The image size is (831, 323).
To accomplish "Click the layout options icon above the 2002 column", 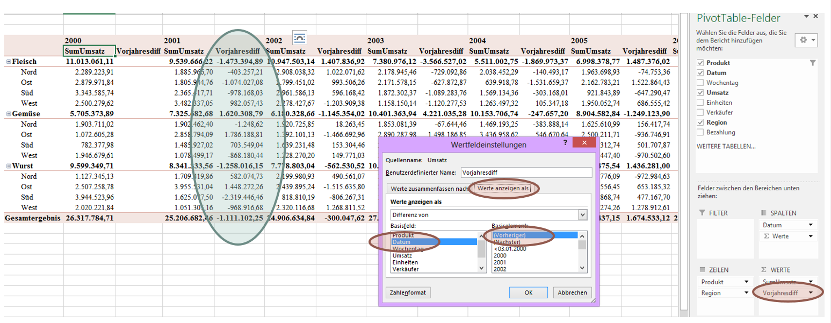I will click(299, 37).
